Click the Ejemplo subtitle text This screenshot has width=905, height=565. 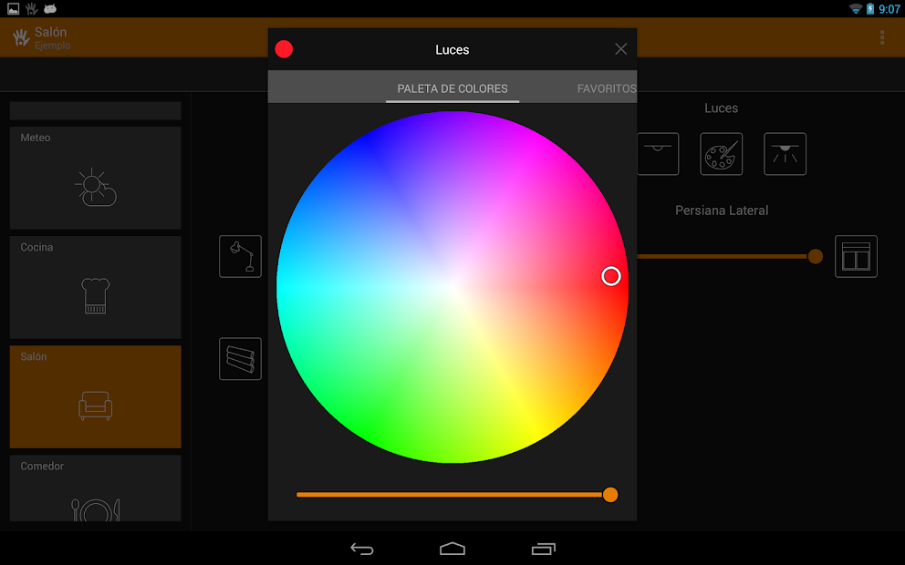click(x=53, y=46)
